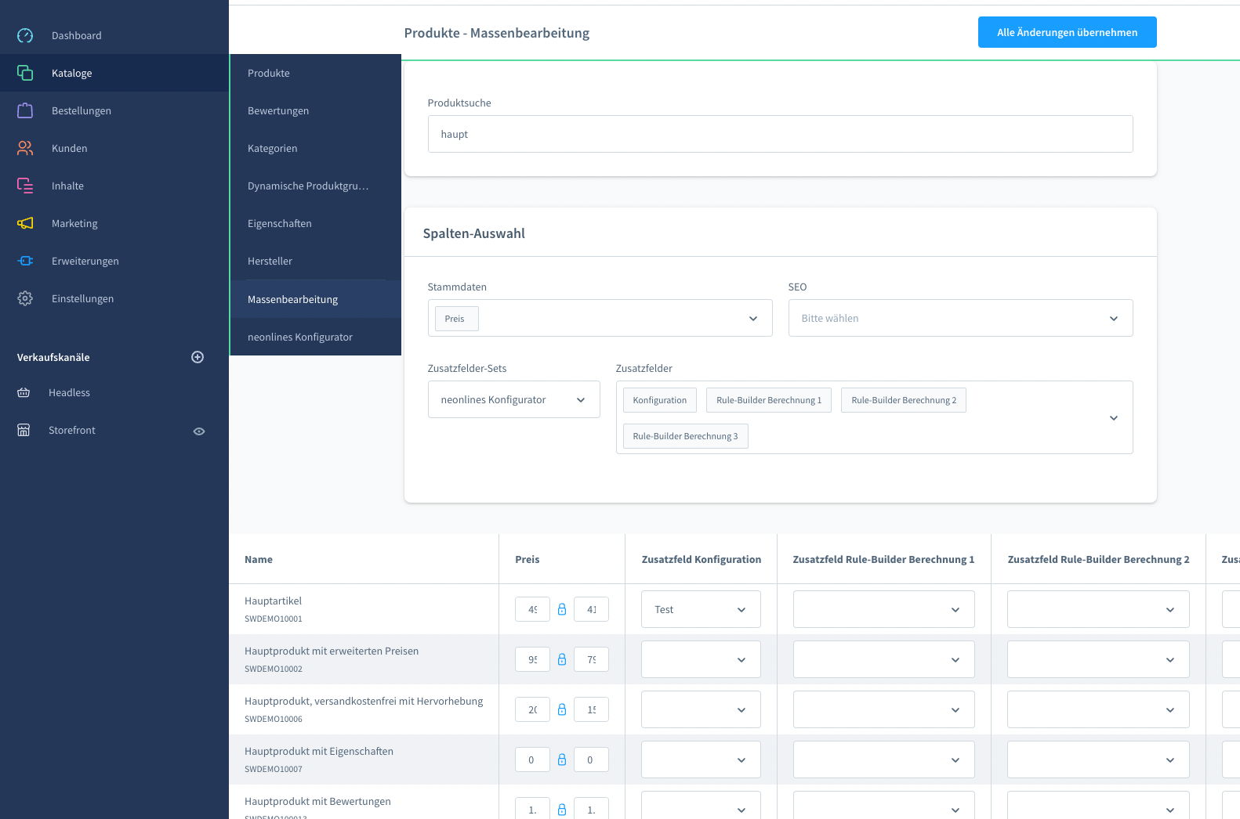Open the Hersteller submenu item
The image size is (1240, 819).
pos(270,261)
